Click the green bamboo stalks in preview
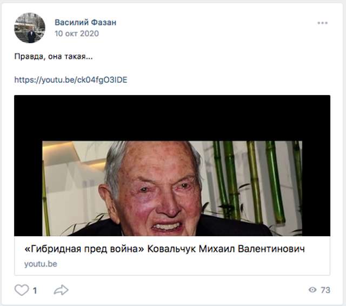 click(x=256, y=181)
